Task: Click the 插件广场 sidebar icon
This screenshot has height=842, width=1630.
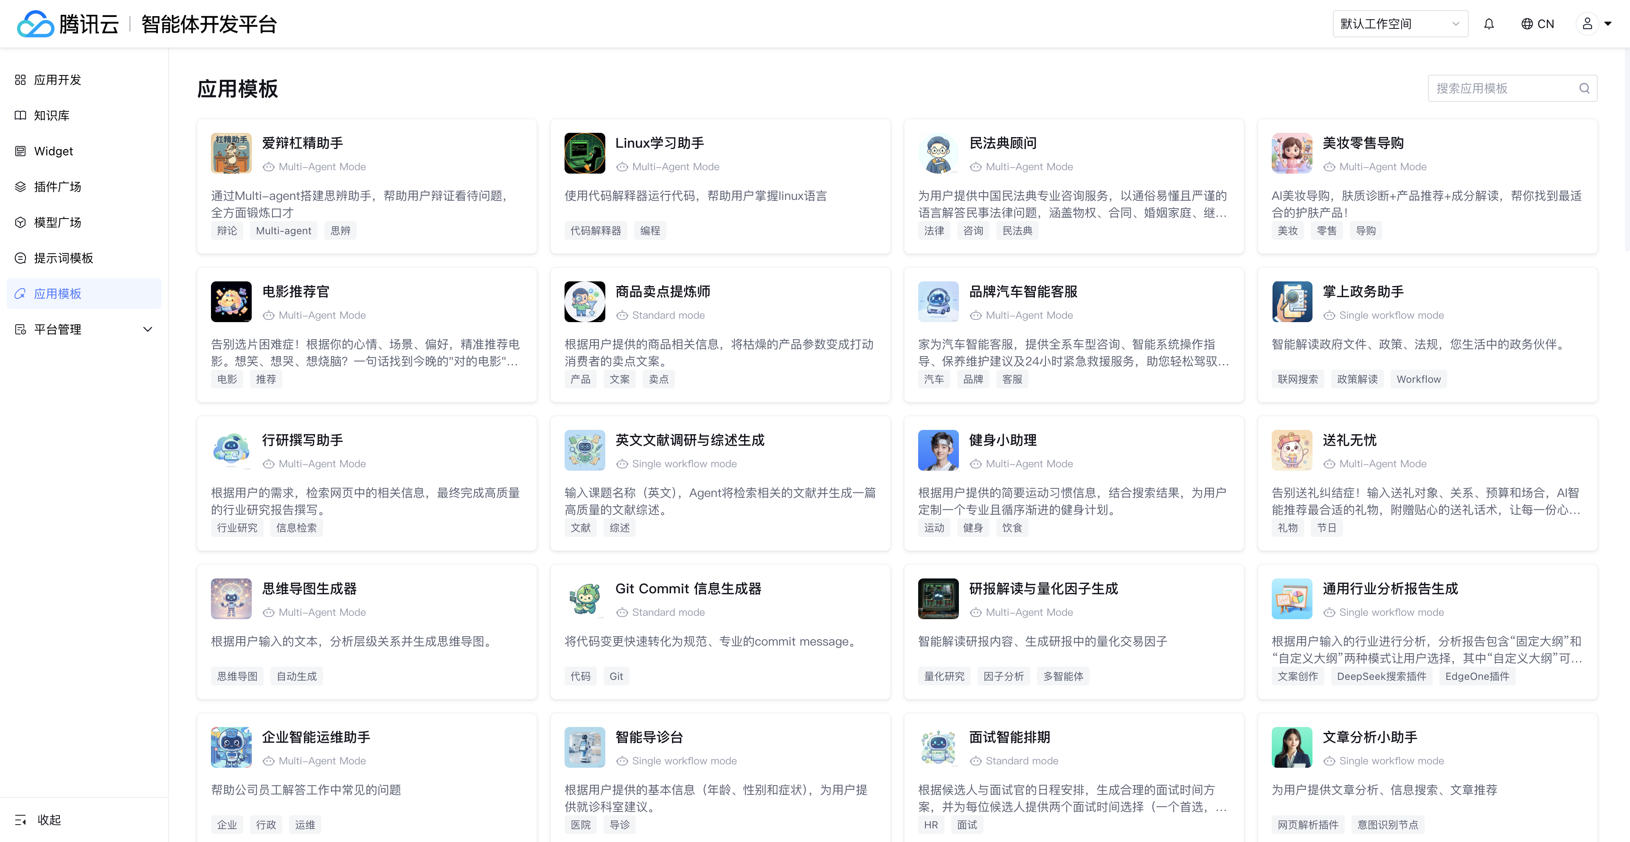Action: [x=20, y=187]
